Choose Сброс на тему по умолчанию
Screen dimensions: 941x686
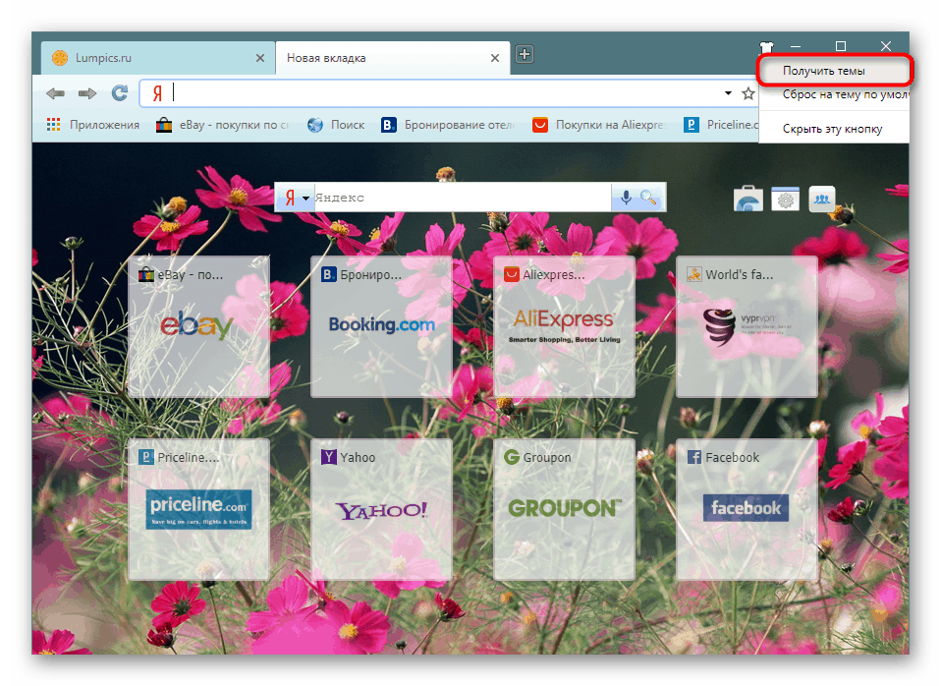click(834, 95)
